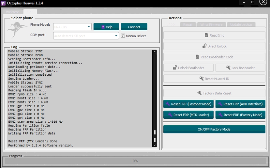The image size is (270, 168).
Task: Click the wrench icon on Lock Bootloader
Action: (228, 68)
